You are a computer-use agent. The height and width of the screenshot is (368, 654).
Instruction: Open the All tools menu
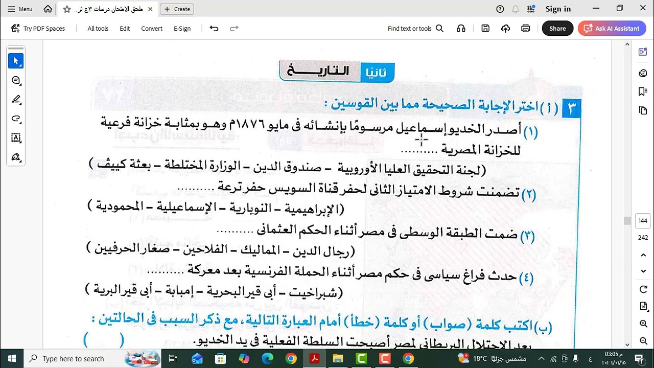(98, 29)
